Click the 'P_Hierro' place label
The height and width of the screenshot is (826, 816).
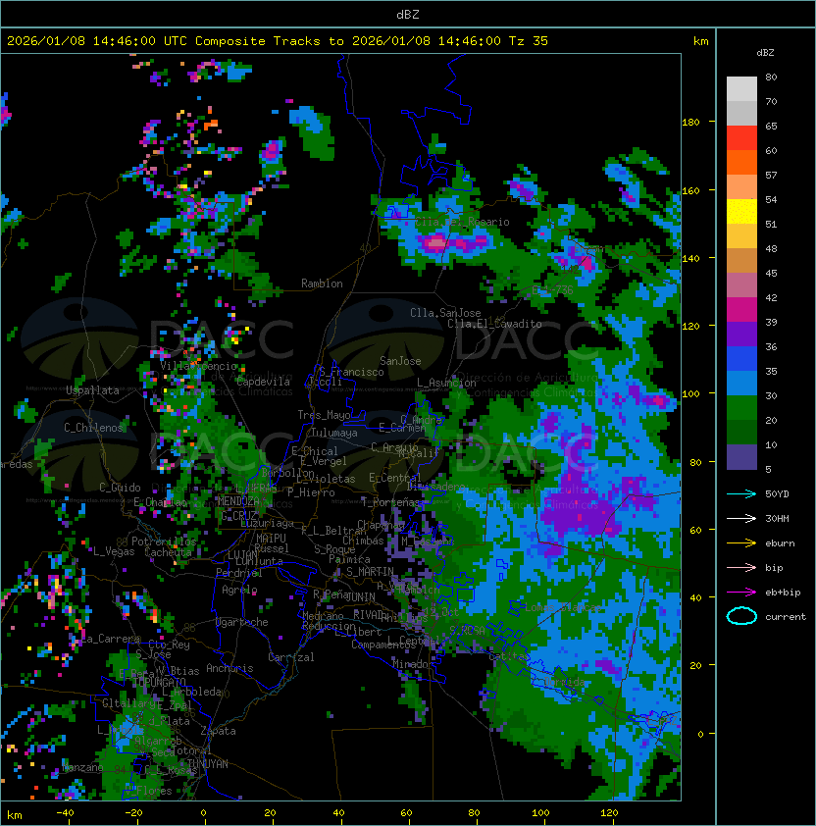click(311, 492)
